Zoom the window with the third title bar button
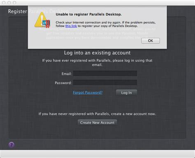Image resolution: width=195 pixels, height=158 pixels. click(14, 2)
